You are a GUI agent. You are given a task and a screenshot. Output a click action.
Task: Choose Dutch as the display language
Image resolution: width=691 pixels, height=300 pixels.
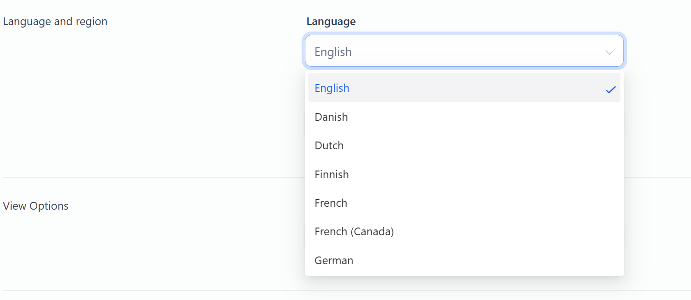(329, 145)
